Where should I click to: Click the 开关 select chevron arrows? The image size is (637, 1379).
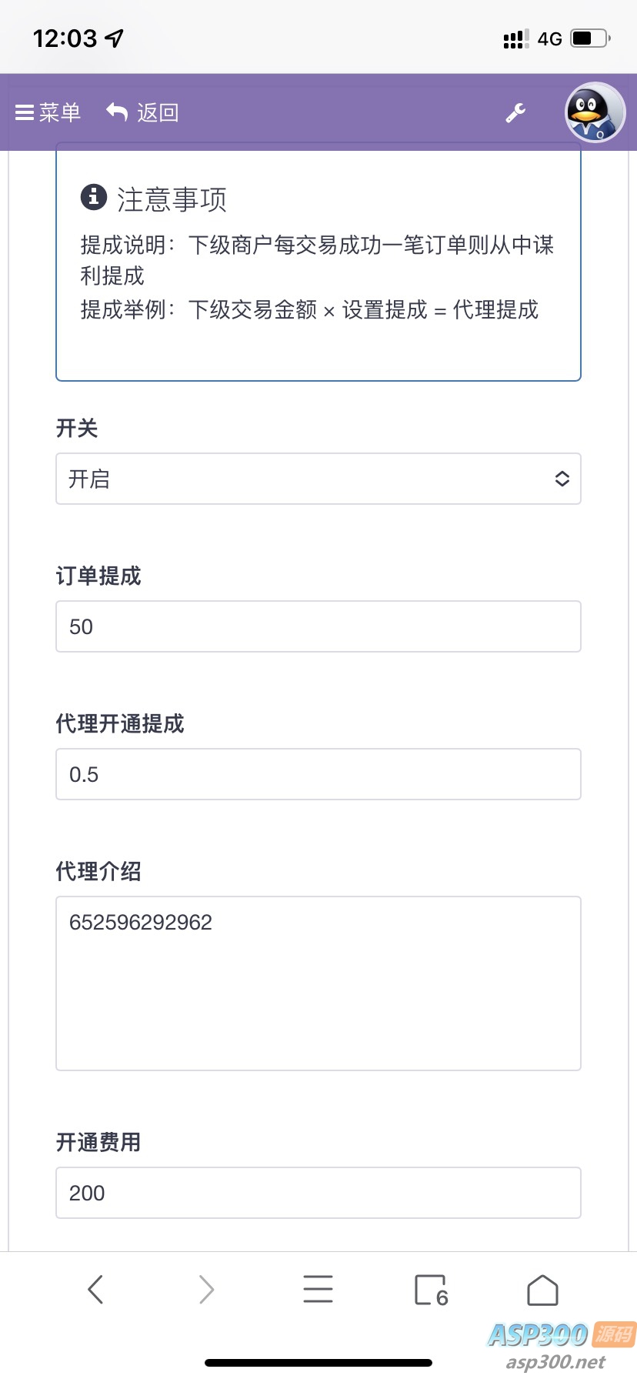coord(562,479)
